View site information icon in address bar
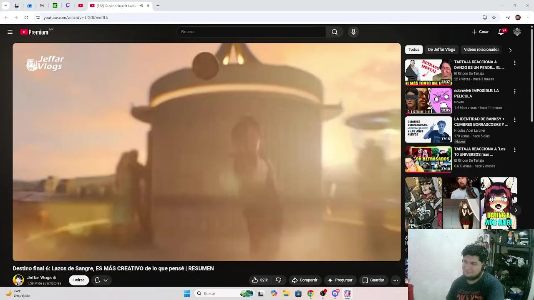The height and width of the screenshot is (300, 534). tap(38, 17)
